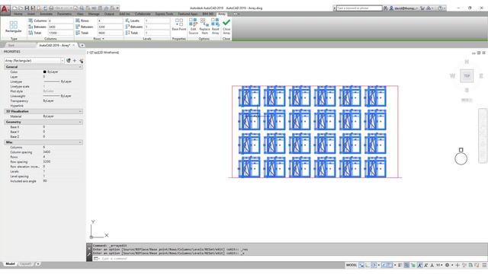This screenshot has height=274, width=488.
Task: Click the Material ByLayer property value
Action: [49, 116]
